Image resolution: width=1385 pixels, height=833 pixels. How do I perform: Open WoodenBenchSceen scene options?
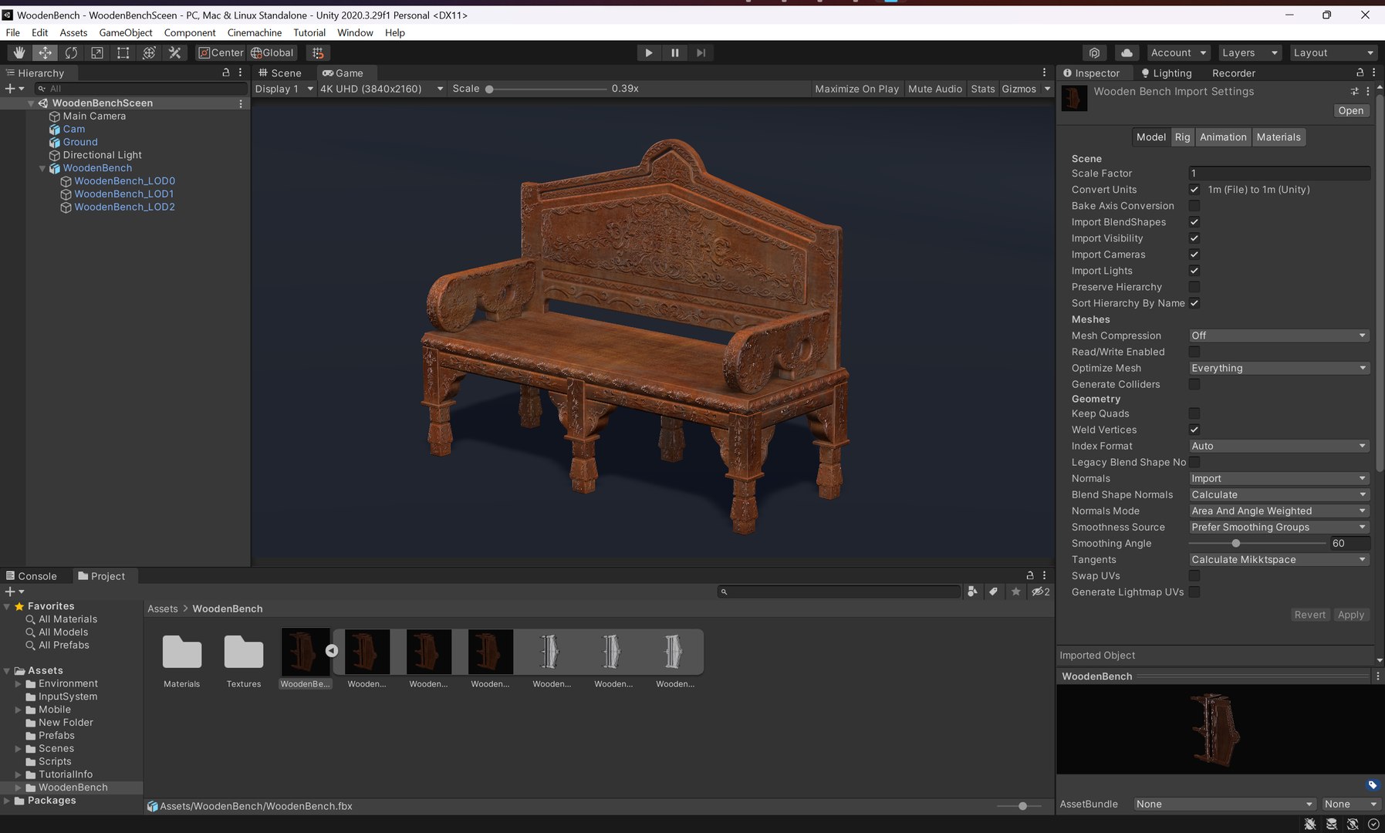pos(241,103)
